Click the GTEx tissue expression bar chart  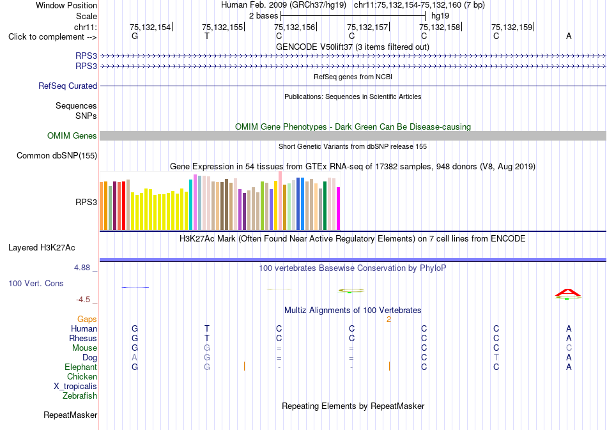pos(220,201)
